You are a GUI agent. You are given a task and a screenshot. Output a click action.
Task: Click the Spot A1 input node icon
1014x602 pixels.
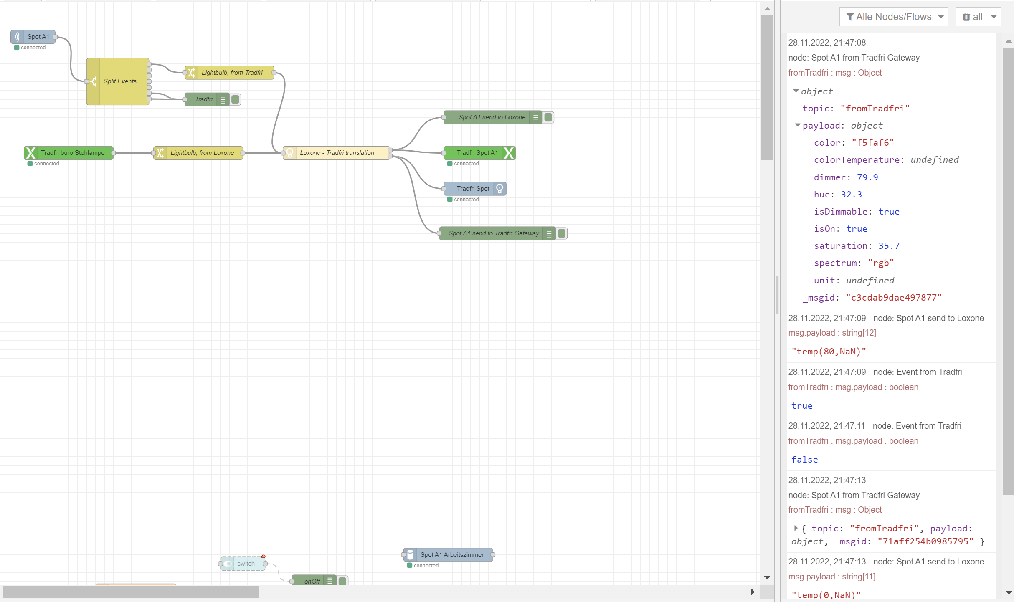(x=17, y=37)
